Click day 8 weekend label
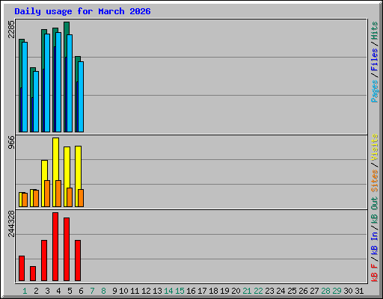The height and width of the screenshot is (299, 383). (103, 291)
